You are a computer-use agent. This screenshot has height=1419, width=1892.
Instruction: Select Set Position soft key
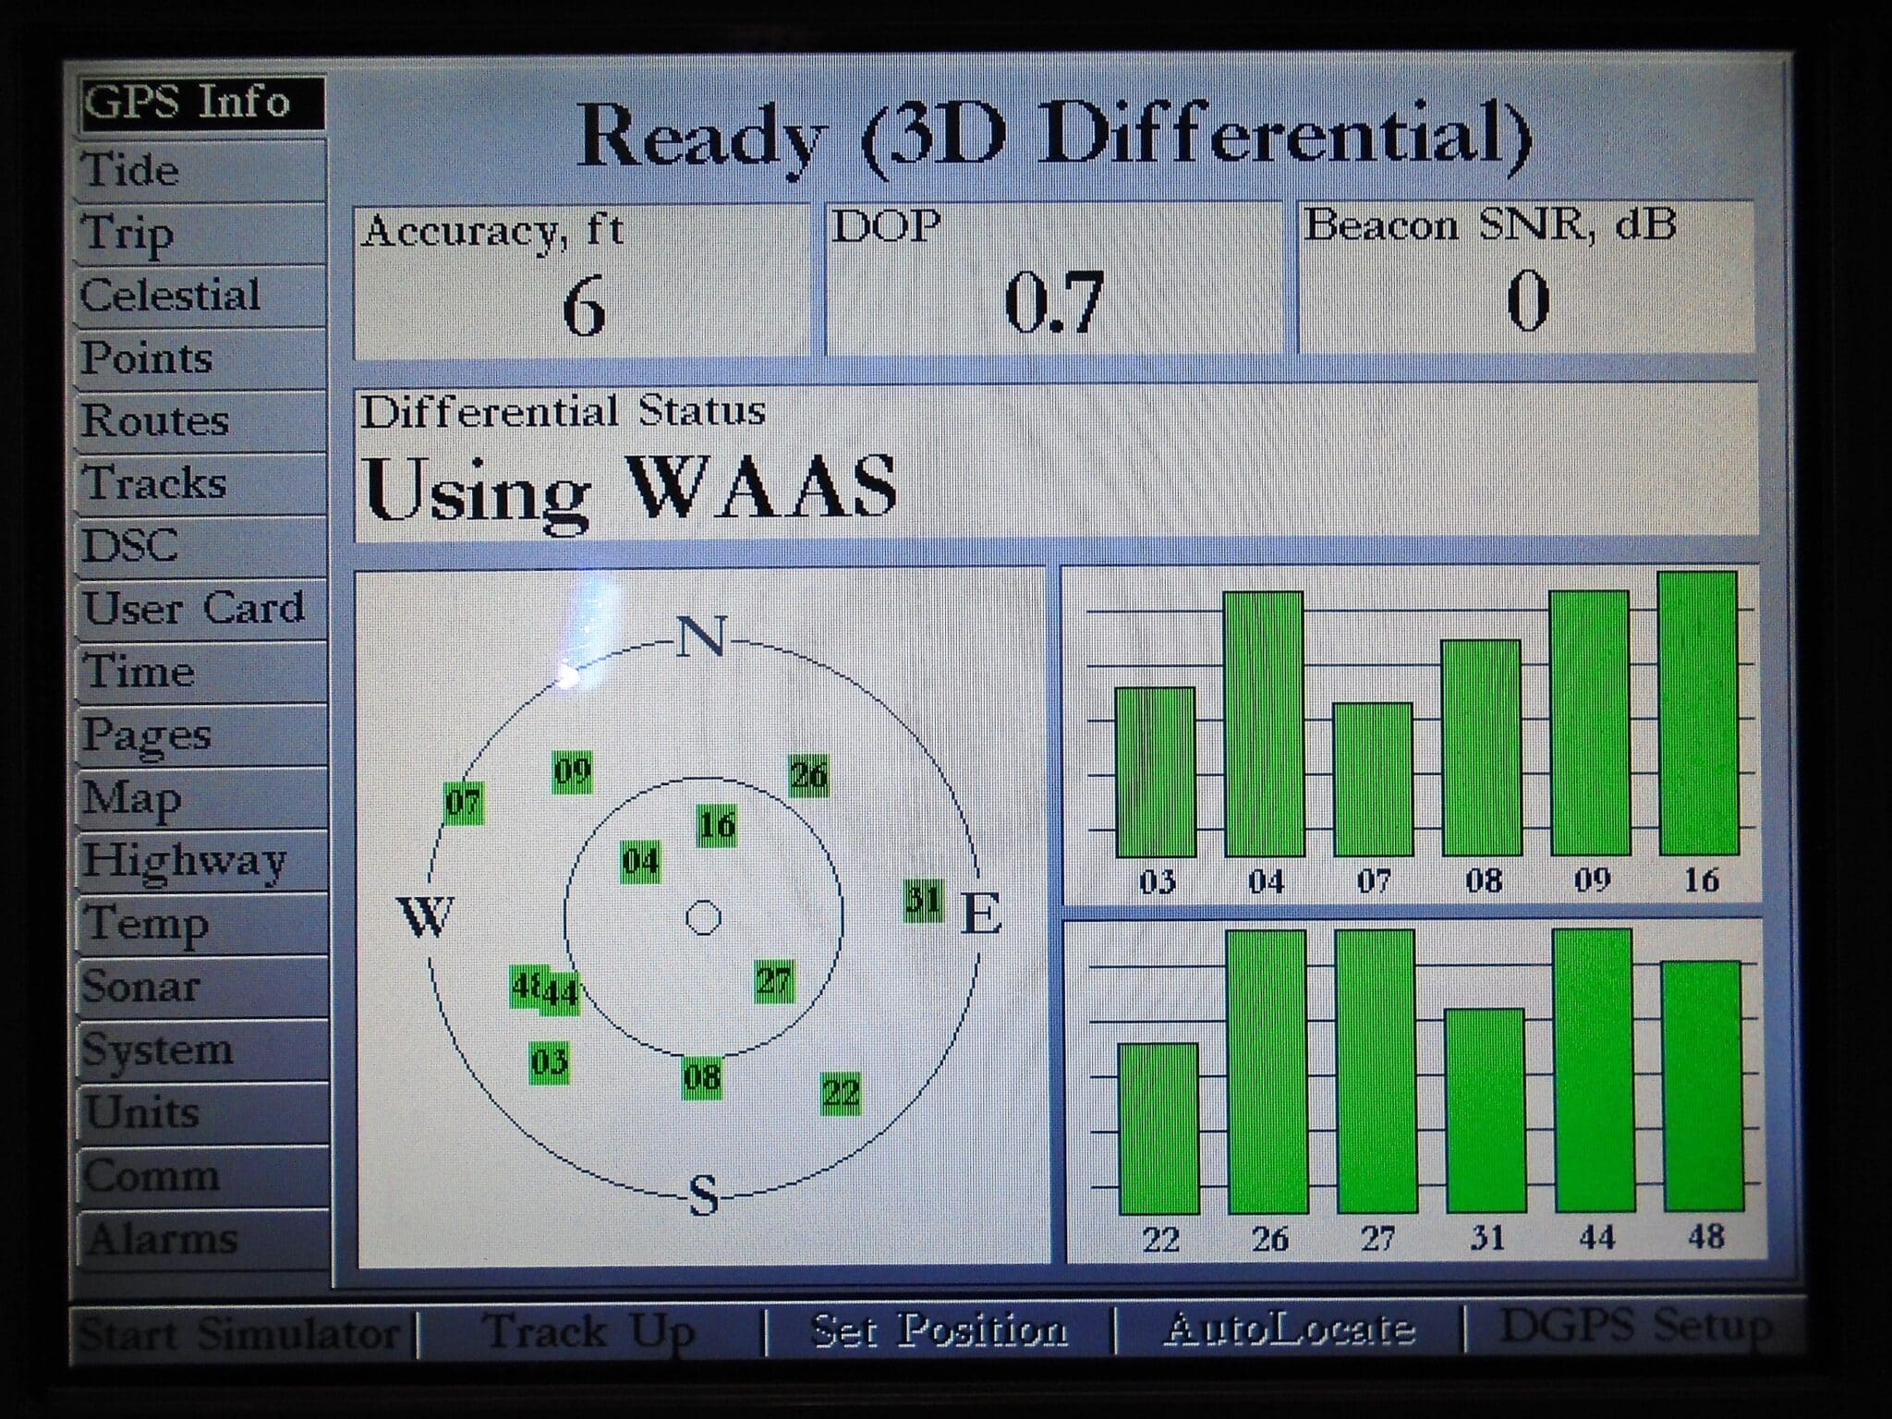point(939,1331)
